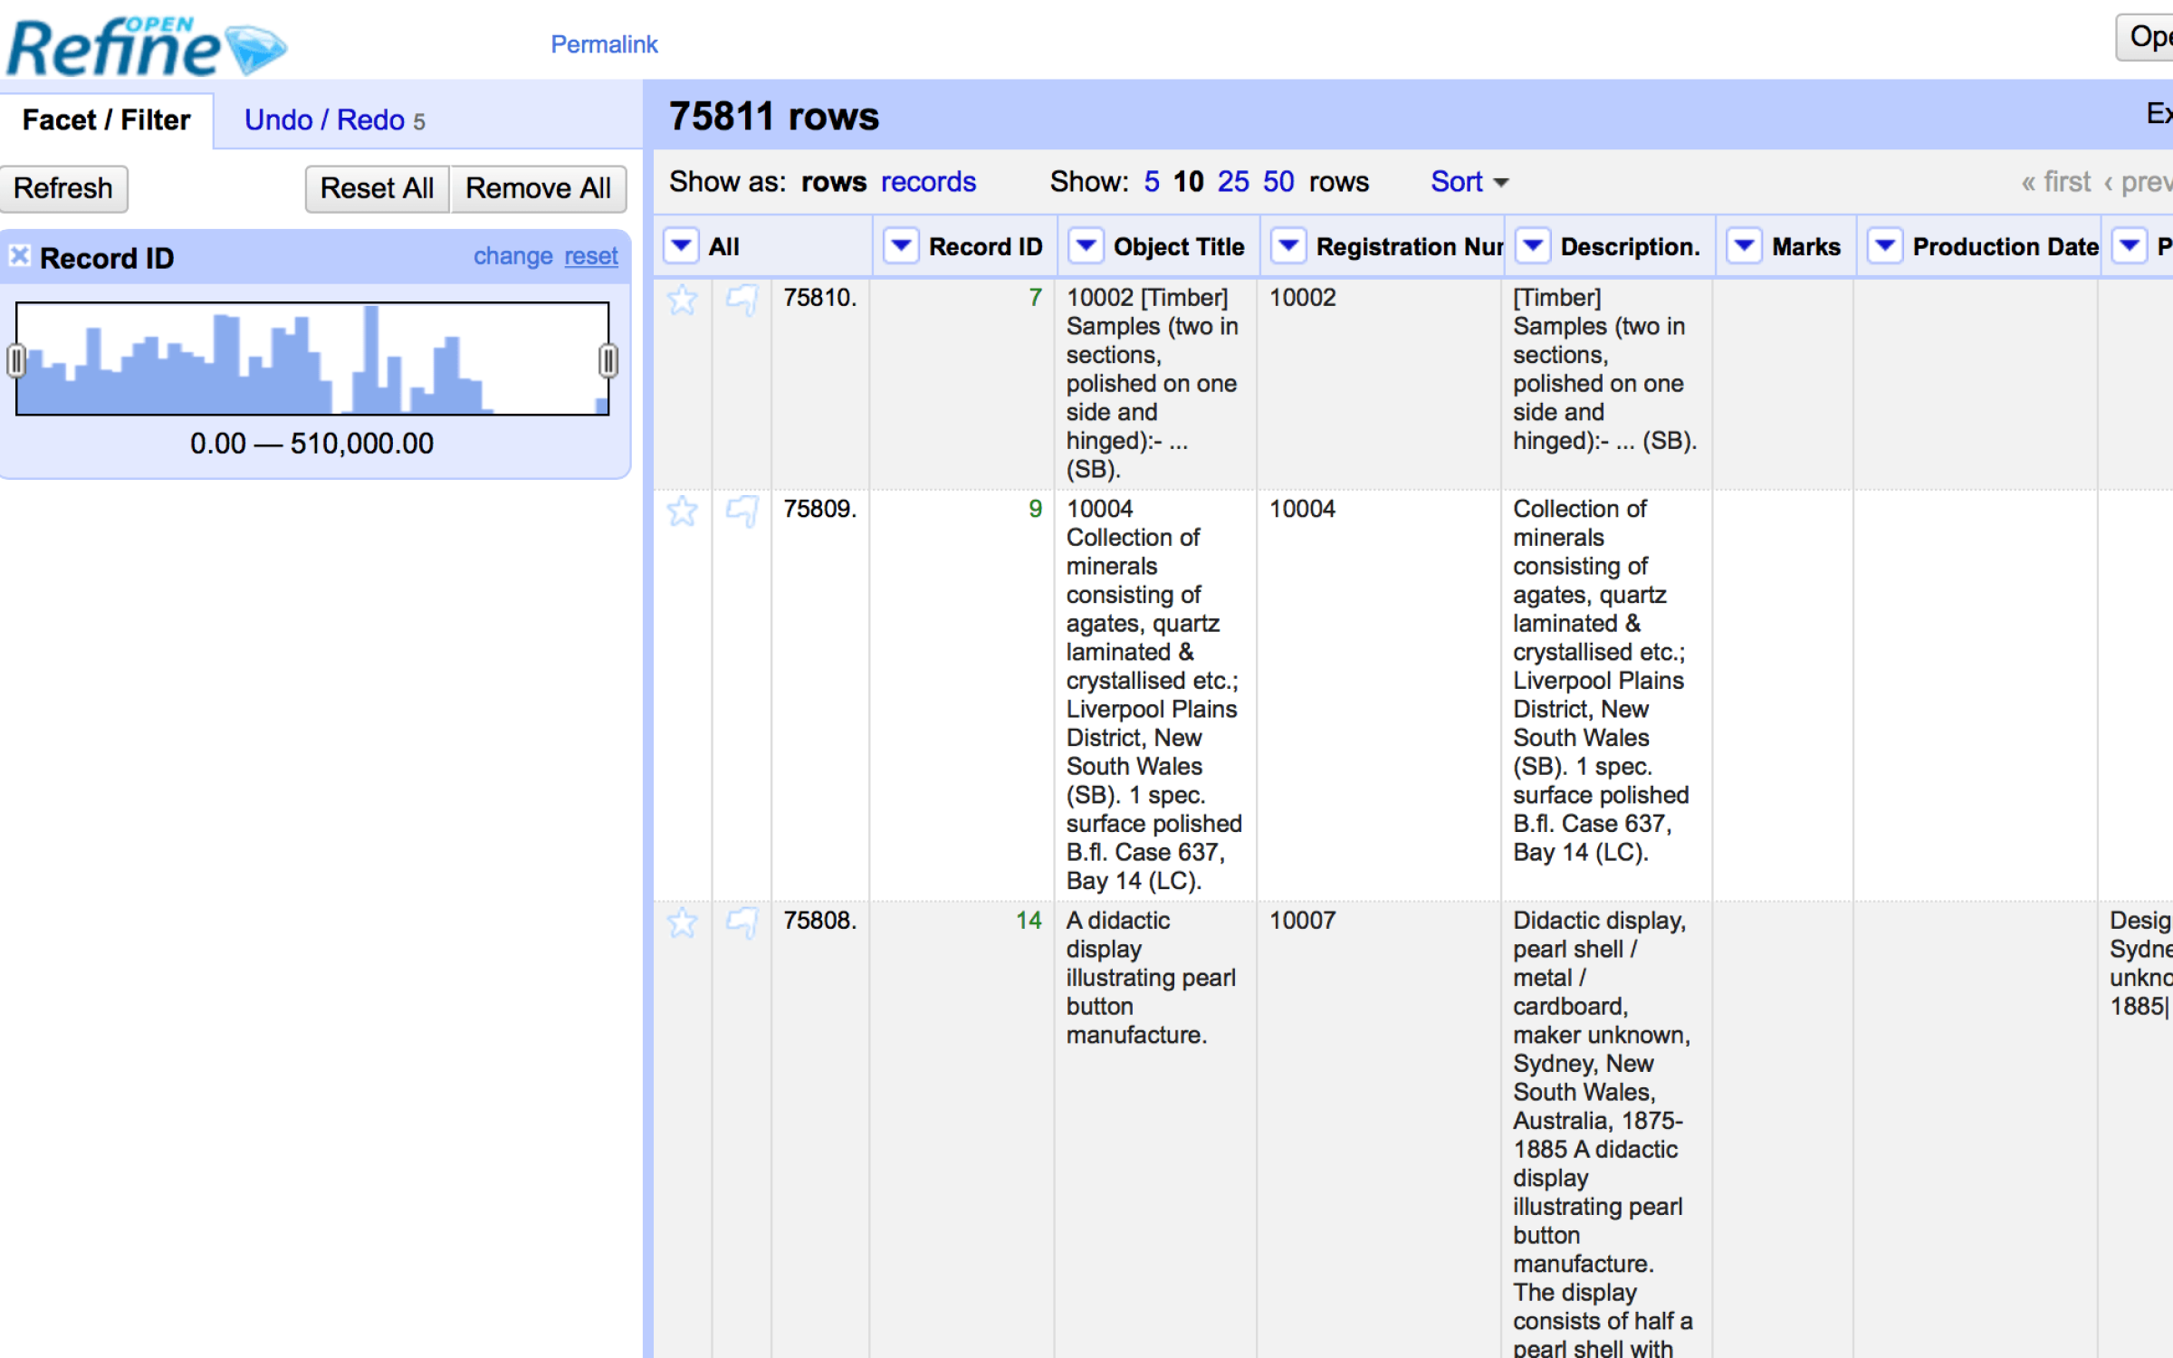Image resolution: width=2173 pixels, height=1358 pixels.
Task: Show 50 rows per page
Action: (1278, 182)
